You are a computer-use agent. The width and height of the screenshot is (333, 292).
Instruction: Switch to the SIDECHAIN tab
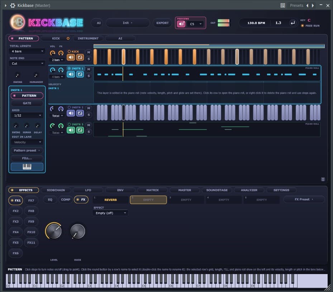pyautogui.click(x=56, y=190)
